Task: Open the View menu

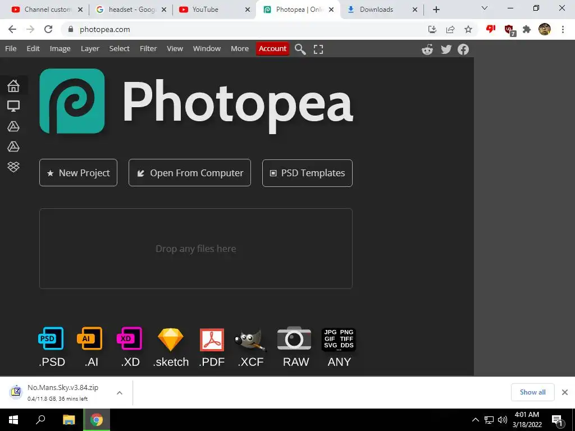Action: tap(175, 48)
